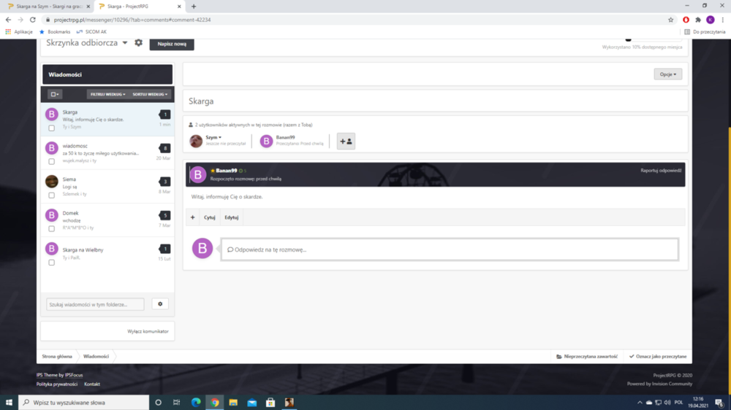731x410 pixels.
Task: Tick the checkbox for Skarga conversation
Action: tap(52, 128)
